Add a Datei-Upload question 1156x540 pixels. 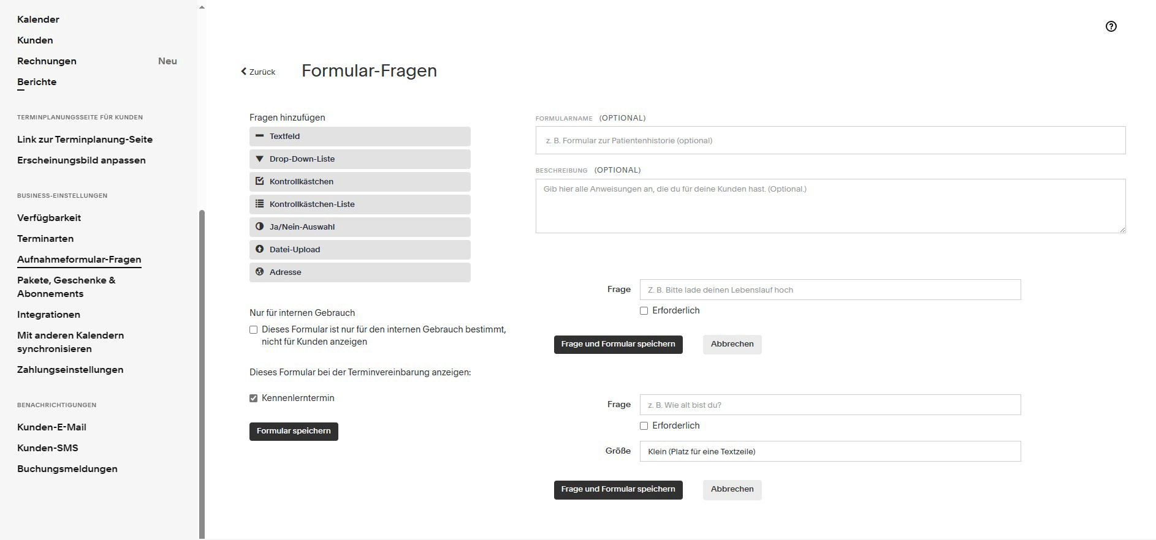click(x=360, y=250)
